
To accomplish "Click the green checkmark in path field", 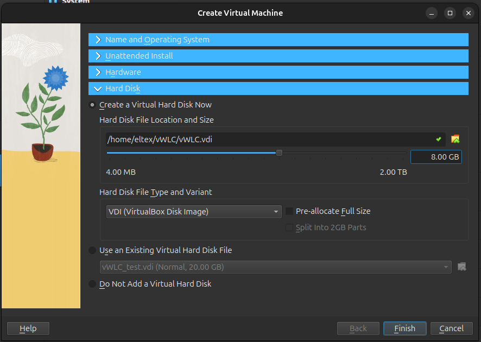I will (x=439, y=140).
